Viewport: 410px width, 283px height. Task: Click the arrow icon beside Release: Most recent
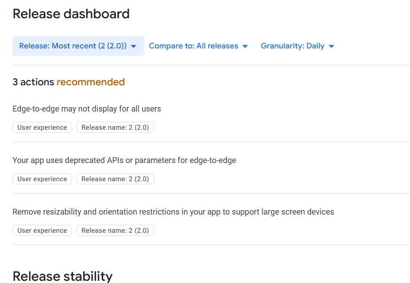134,46
